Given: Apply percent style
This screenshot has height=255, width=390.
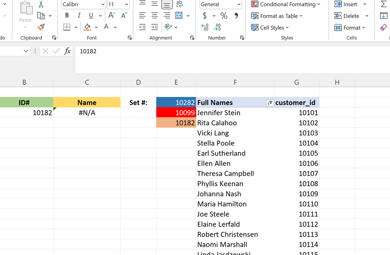Looking at the screenshot, I should point(224,16).
